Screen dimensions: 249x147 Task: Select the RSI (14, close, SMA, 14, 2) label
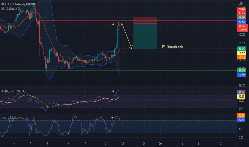point(14,91)
